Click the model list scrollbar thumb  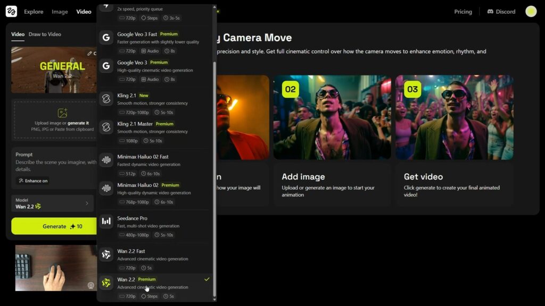(x=214, y=178)
